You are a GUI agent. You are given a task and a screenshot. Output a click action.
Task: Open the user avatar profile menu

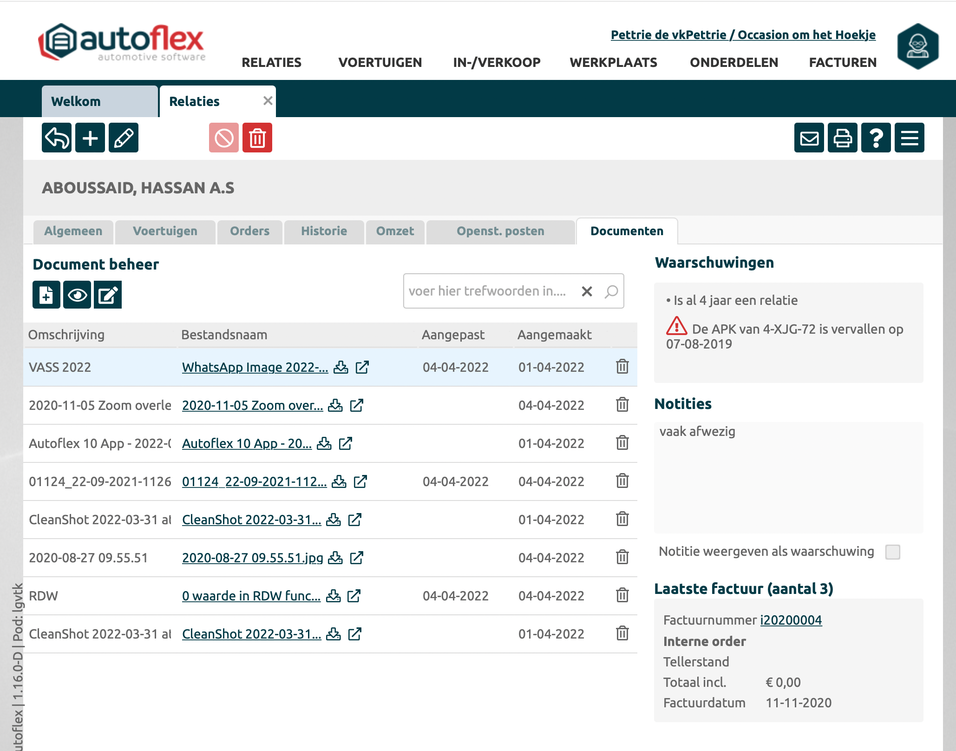[x=918, y=46]
